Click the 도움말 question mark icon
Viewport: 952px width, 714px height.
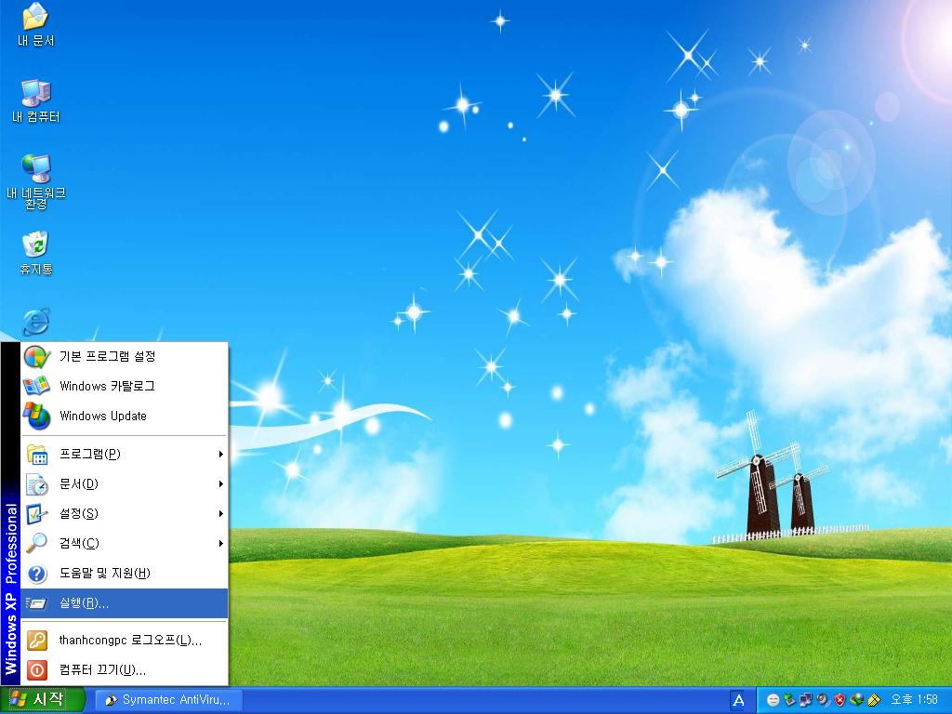click(37, 573)
